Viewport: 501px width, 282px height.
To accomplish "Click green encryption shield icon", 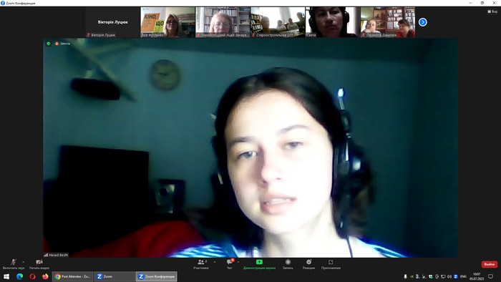I will click(48, 44).
